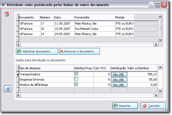Open Obs./Alt. for Direitos de Alfândega row
172x115 pixels.
coord(119,85)
